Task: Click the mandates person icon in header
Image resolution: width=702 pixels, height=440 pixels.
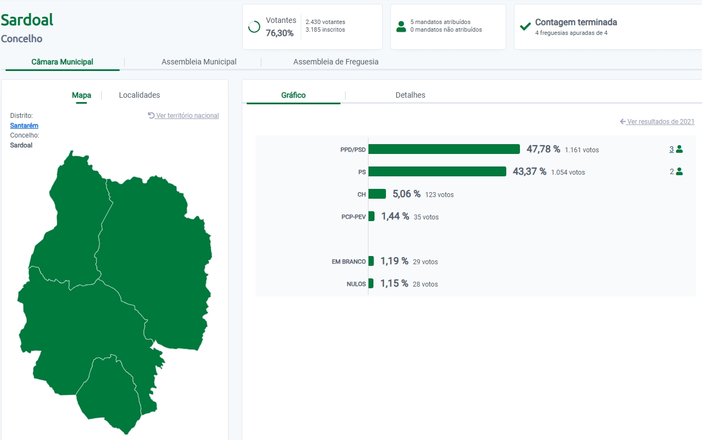Action: pyautogui.click(x=401, y=26)
